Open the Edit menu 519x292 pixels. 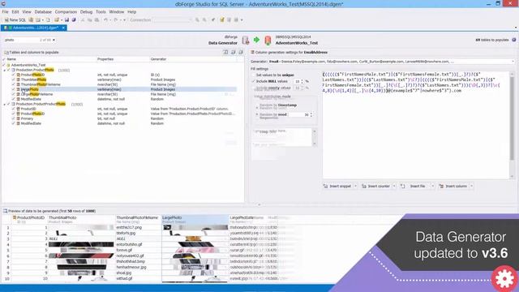click(15, 12)
